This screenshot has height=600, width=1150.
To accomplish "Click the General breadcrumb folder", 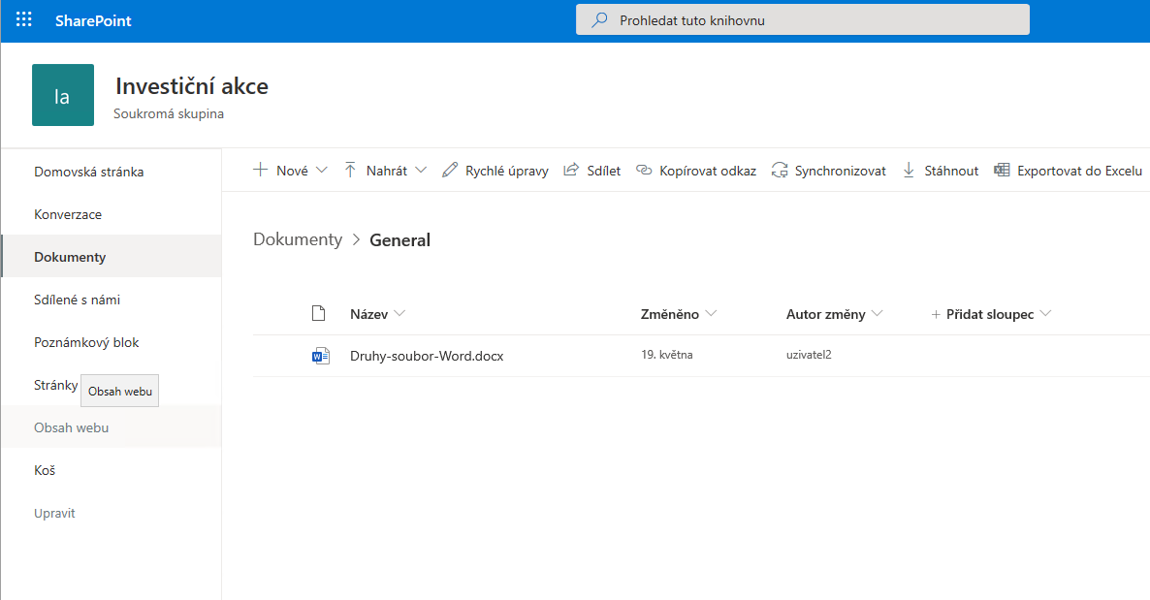I will point(399,239).
